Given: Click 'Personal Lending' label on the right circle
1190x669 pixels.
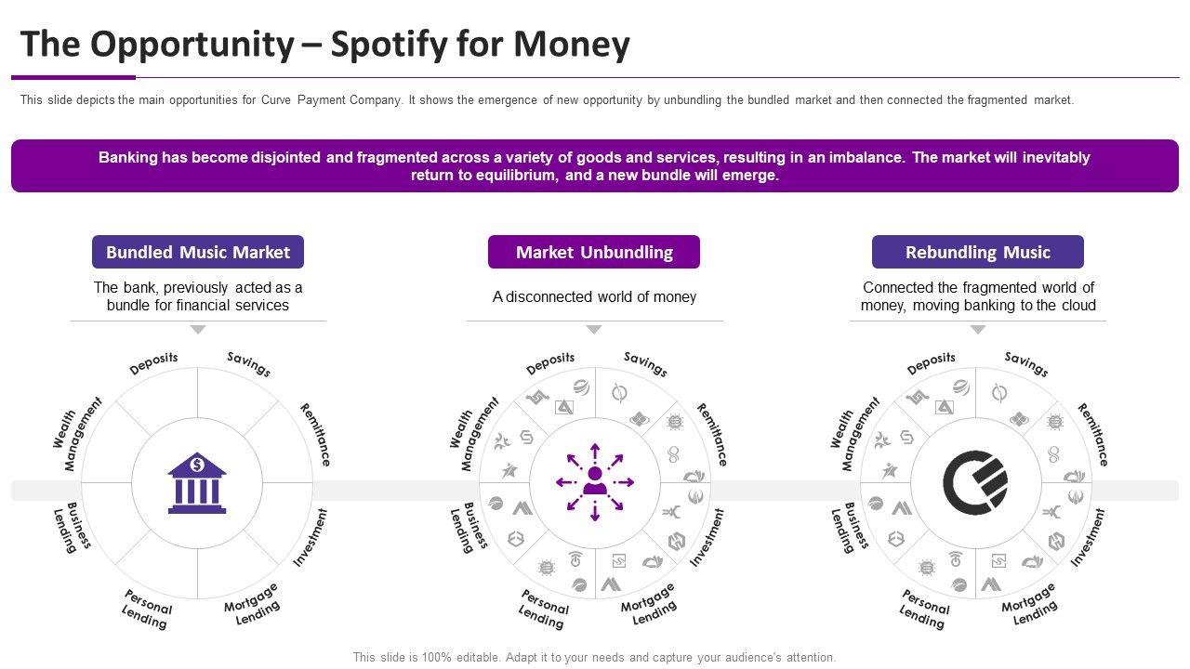Looking at the screenshot, I should coord(924,609).
